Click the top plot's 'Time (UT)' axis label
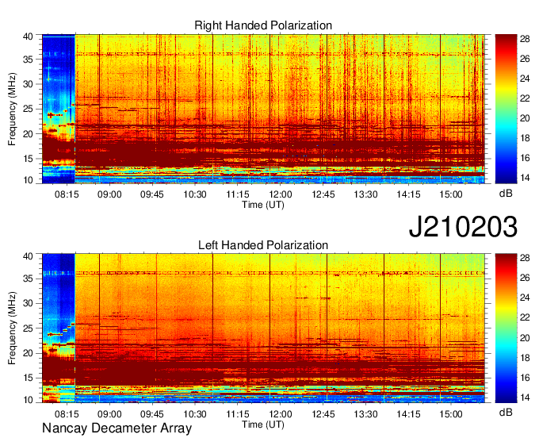Screen dimensions: 539x438 pos(263,205)
